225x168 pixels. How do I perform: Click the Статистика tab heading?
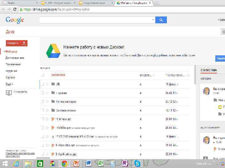[209, 70]
